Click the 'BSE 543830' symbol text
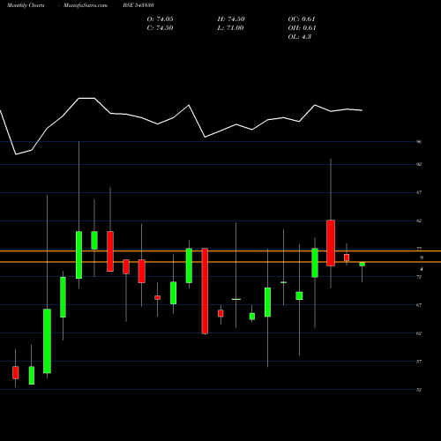441x441 pixels. (x=138, y=5)
